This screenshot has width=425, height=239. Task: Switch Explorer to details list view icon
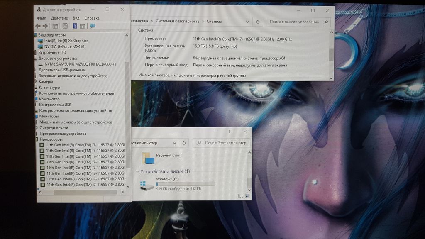(x=241, y=195)
